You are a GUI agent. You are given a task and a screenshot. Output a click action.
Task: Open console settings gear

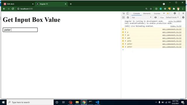[183, 17]
